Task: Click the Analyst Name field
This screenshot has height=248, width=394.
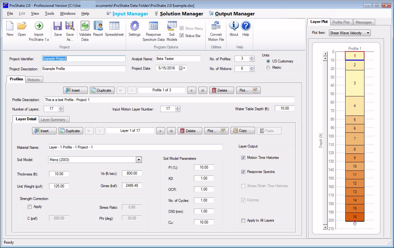Action: pyautogui.click(x=178, y=59)
